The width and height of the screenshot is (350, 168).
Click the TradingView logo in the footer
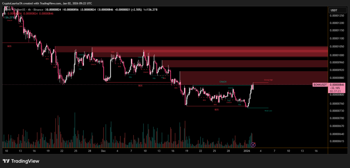21,161
